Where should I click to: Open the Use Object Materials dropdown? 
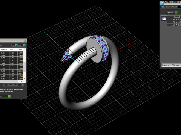pyautogui.click(x=14, y=85)
